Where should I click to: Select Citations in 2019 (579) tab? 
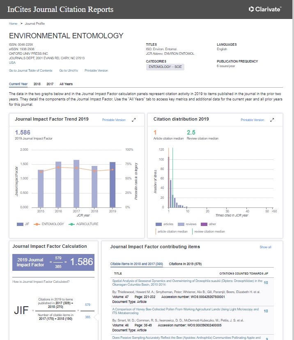click(185, 264)
